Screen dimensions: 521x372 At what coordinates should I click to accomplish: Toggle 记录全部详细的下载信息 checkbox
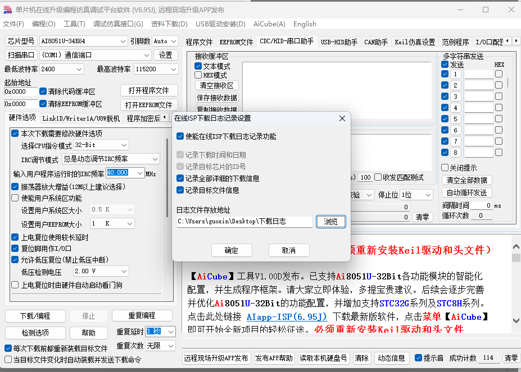click(180, 178)
